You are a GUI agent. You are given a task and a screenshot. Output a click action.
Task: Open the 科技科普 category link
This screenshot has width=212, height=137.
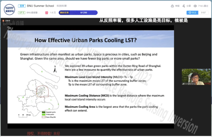tap(62, 6)
